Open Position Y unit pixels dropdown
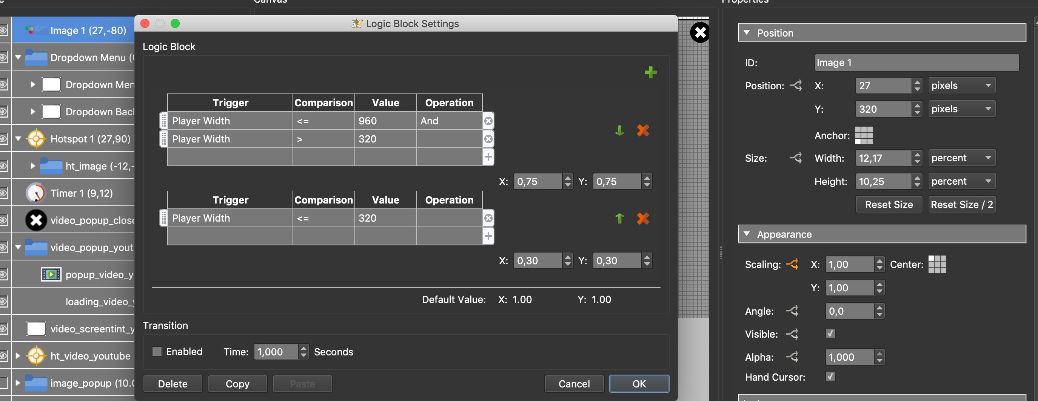 pos(961,109)
